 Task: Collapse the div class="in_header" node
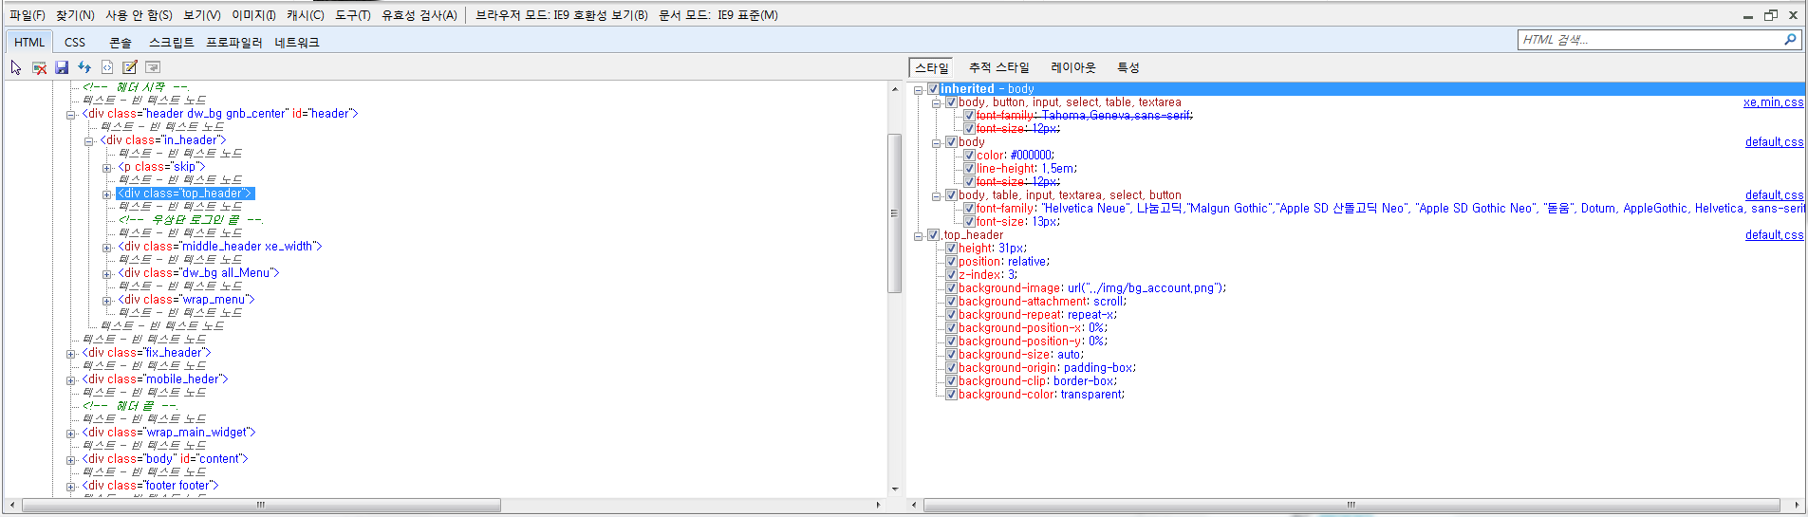89,141
